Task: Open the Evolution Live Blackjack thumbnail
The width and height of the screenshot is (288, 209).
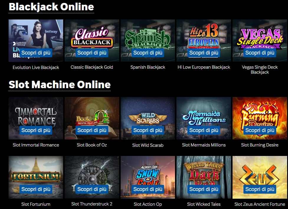Action: (x=36, y=41)
